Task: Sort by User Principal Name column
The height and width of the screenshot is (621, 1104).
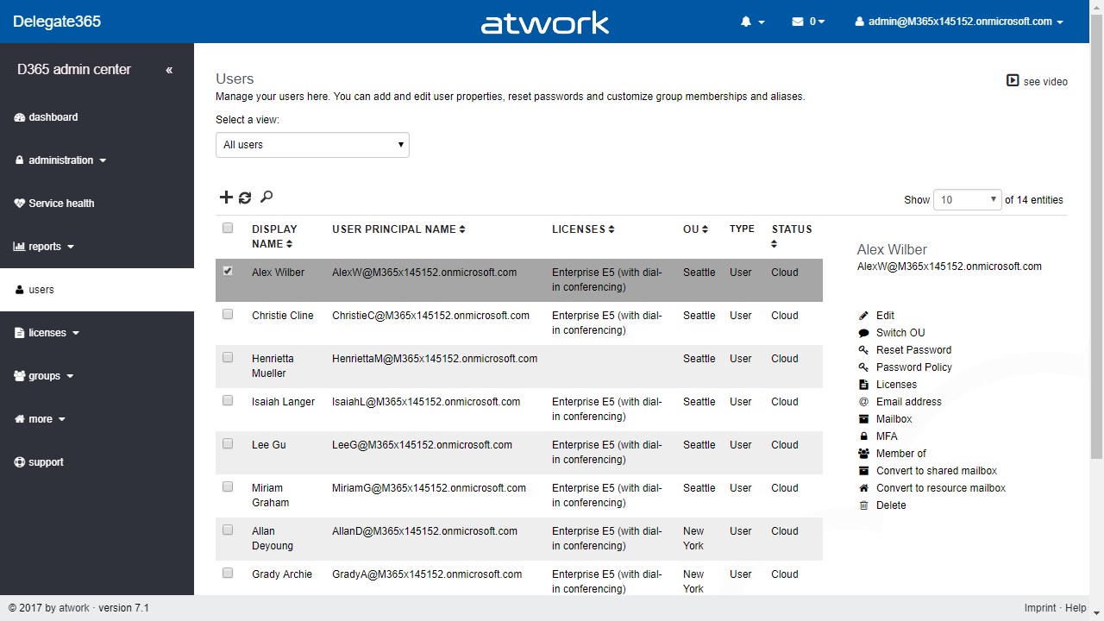Action: 398,229
